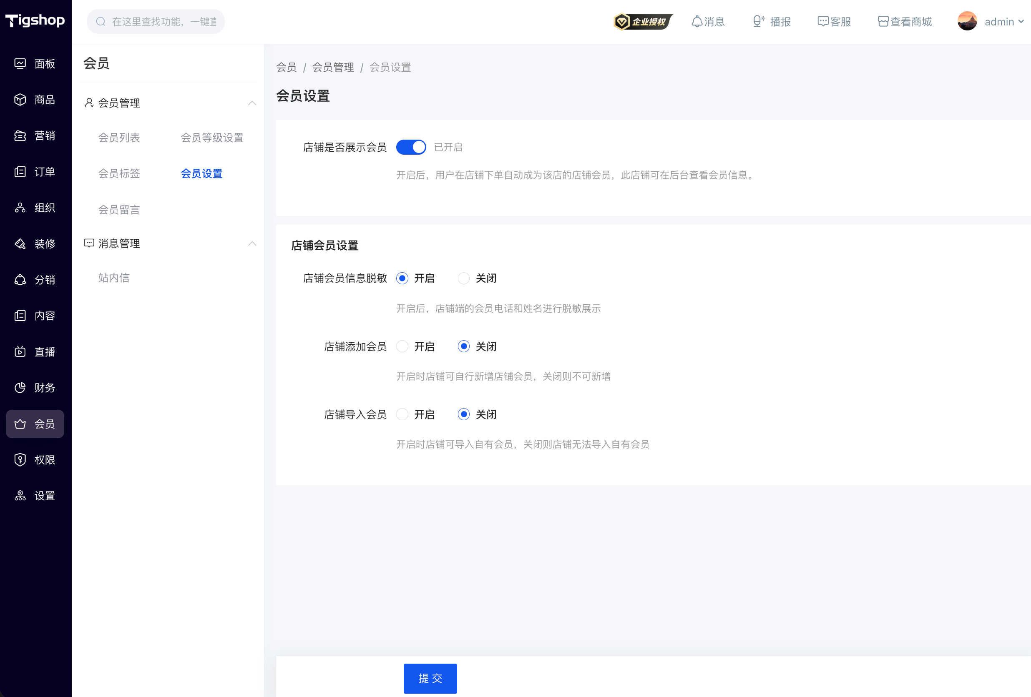The width and height of the screenshot is (1031, 697).
Task: Go to 会员留言
Action: (x=119, y=210)
